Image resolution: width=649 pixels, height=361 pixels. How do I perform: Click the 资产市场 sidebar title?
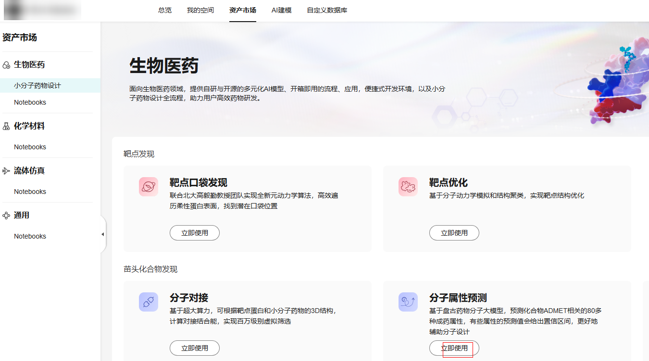click(20, 37)
